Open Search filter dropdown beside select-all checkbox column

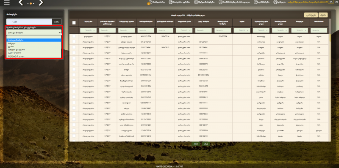click(x=89, y=30)
